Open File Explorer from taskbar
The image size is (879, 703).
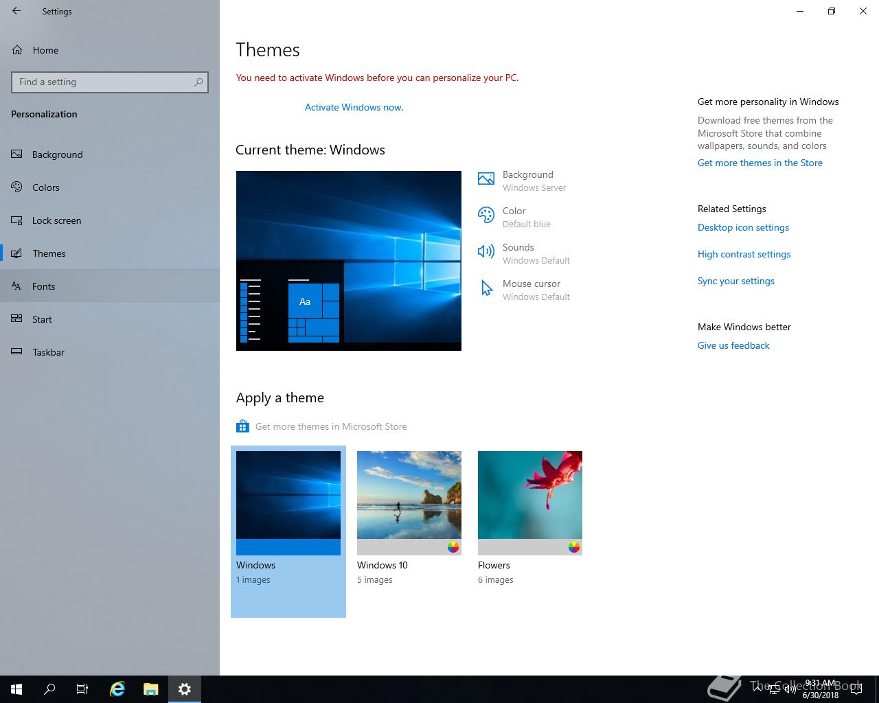tap(151, 689)
